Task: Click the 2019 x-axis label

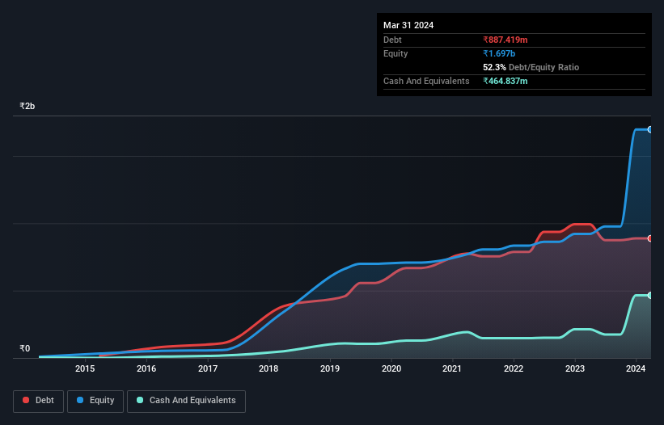Action: pyautogui.click(x=330, y=368)
